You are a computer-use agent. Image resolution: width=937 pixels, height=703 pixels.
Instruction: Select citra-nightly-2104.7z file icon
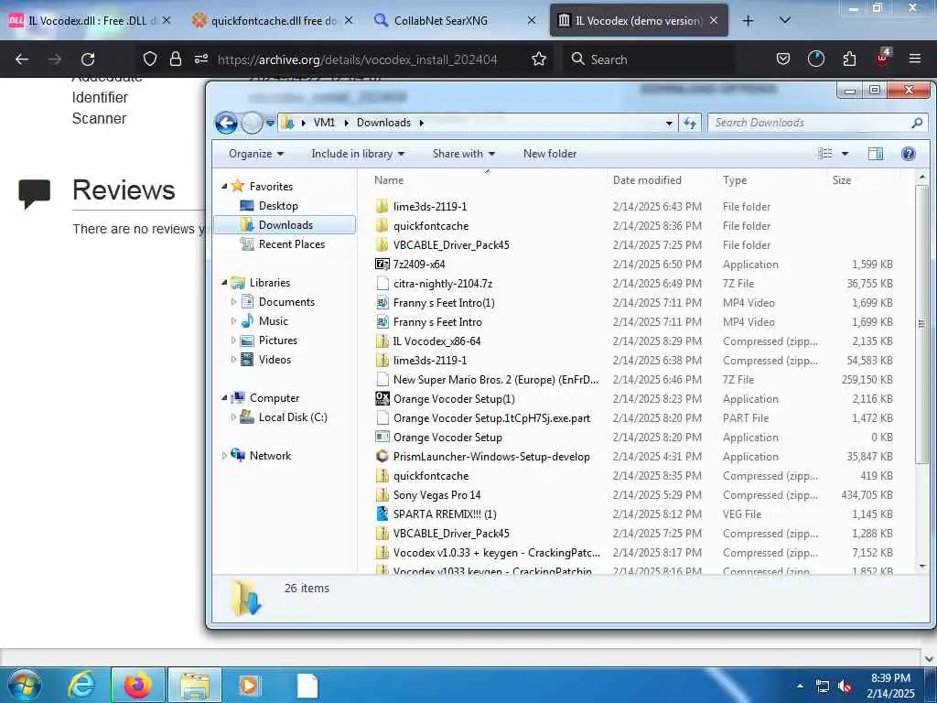[x=382, y=284]
